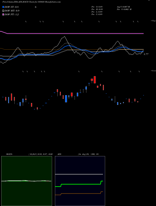Select the 'DOW PT: 1.2' legend label
The width and height of the screenshot is (156, 206).
[x=12, y=14]
